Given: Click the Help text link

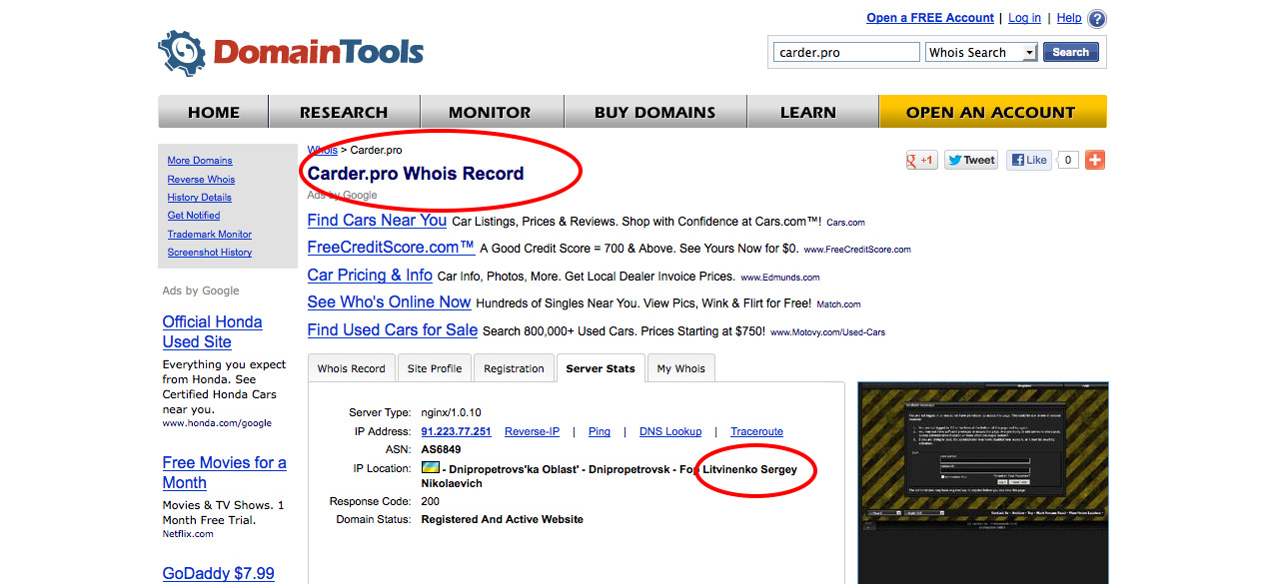Looking at the screenshot, I should pyautogui.click(x=1069, y=18).
